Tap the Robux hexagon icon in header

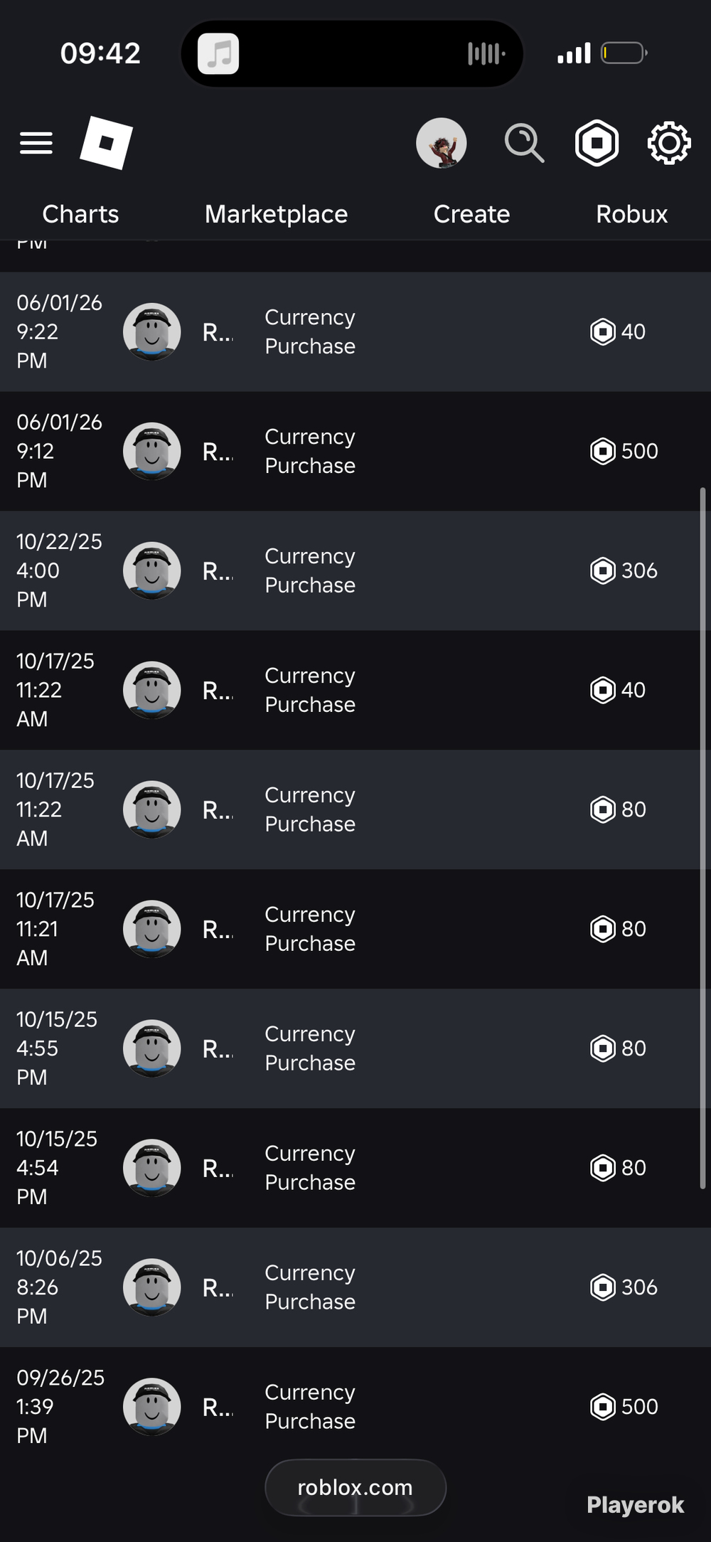coord(597,143)
